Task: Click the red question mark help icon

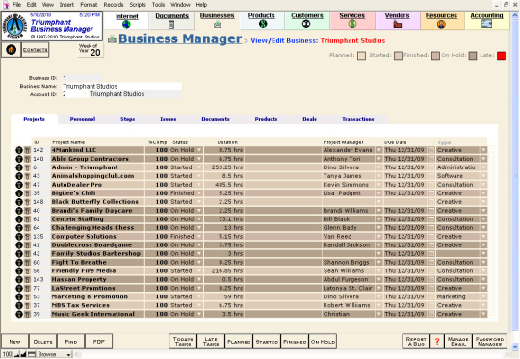Action: tap(437, 341)
